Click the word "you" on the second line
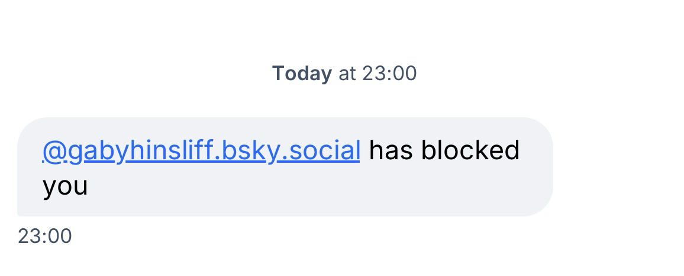The image size is (684, 276). [65, 187]
